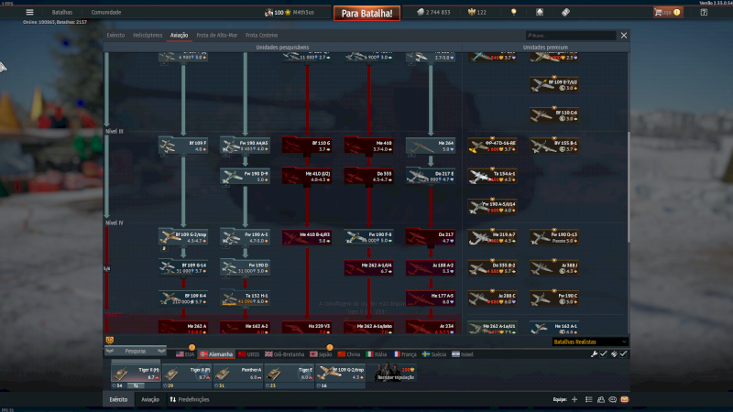Select the Fw 190 A4/A5 aircraft
Image resolution: width=733 pixels, height=412 pixels.
pyautogui.click(x=245, y=146)
